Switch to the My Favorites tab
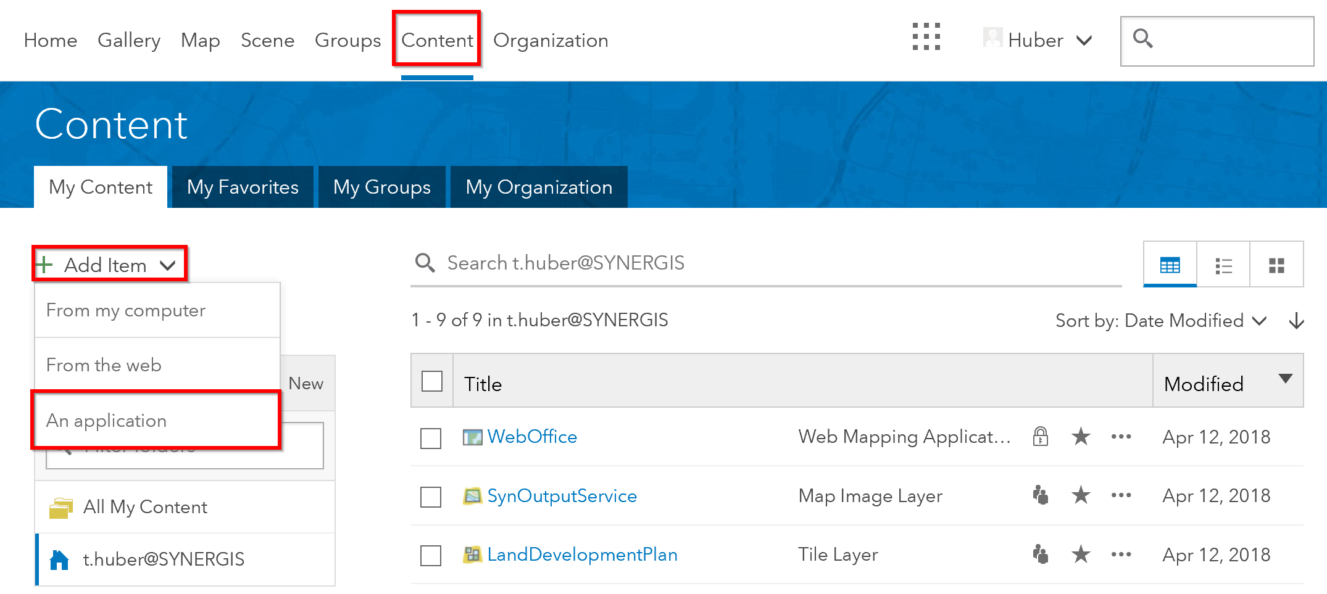 243,187
